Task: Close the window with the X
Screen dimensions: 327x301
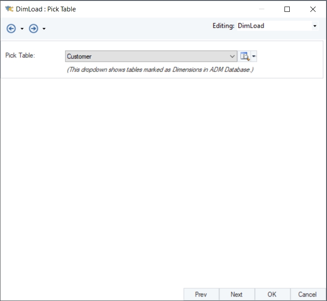Action: point(313,9)
